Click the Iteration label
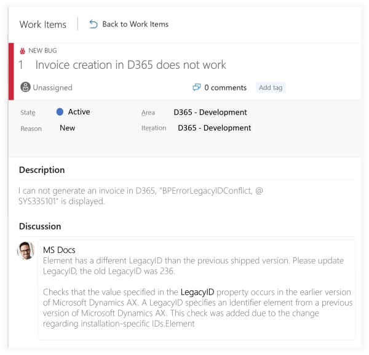This screenshot has height=355, width=369. click(x=154, y=128)
